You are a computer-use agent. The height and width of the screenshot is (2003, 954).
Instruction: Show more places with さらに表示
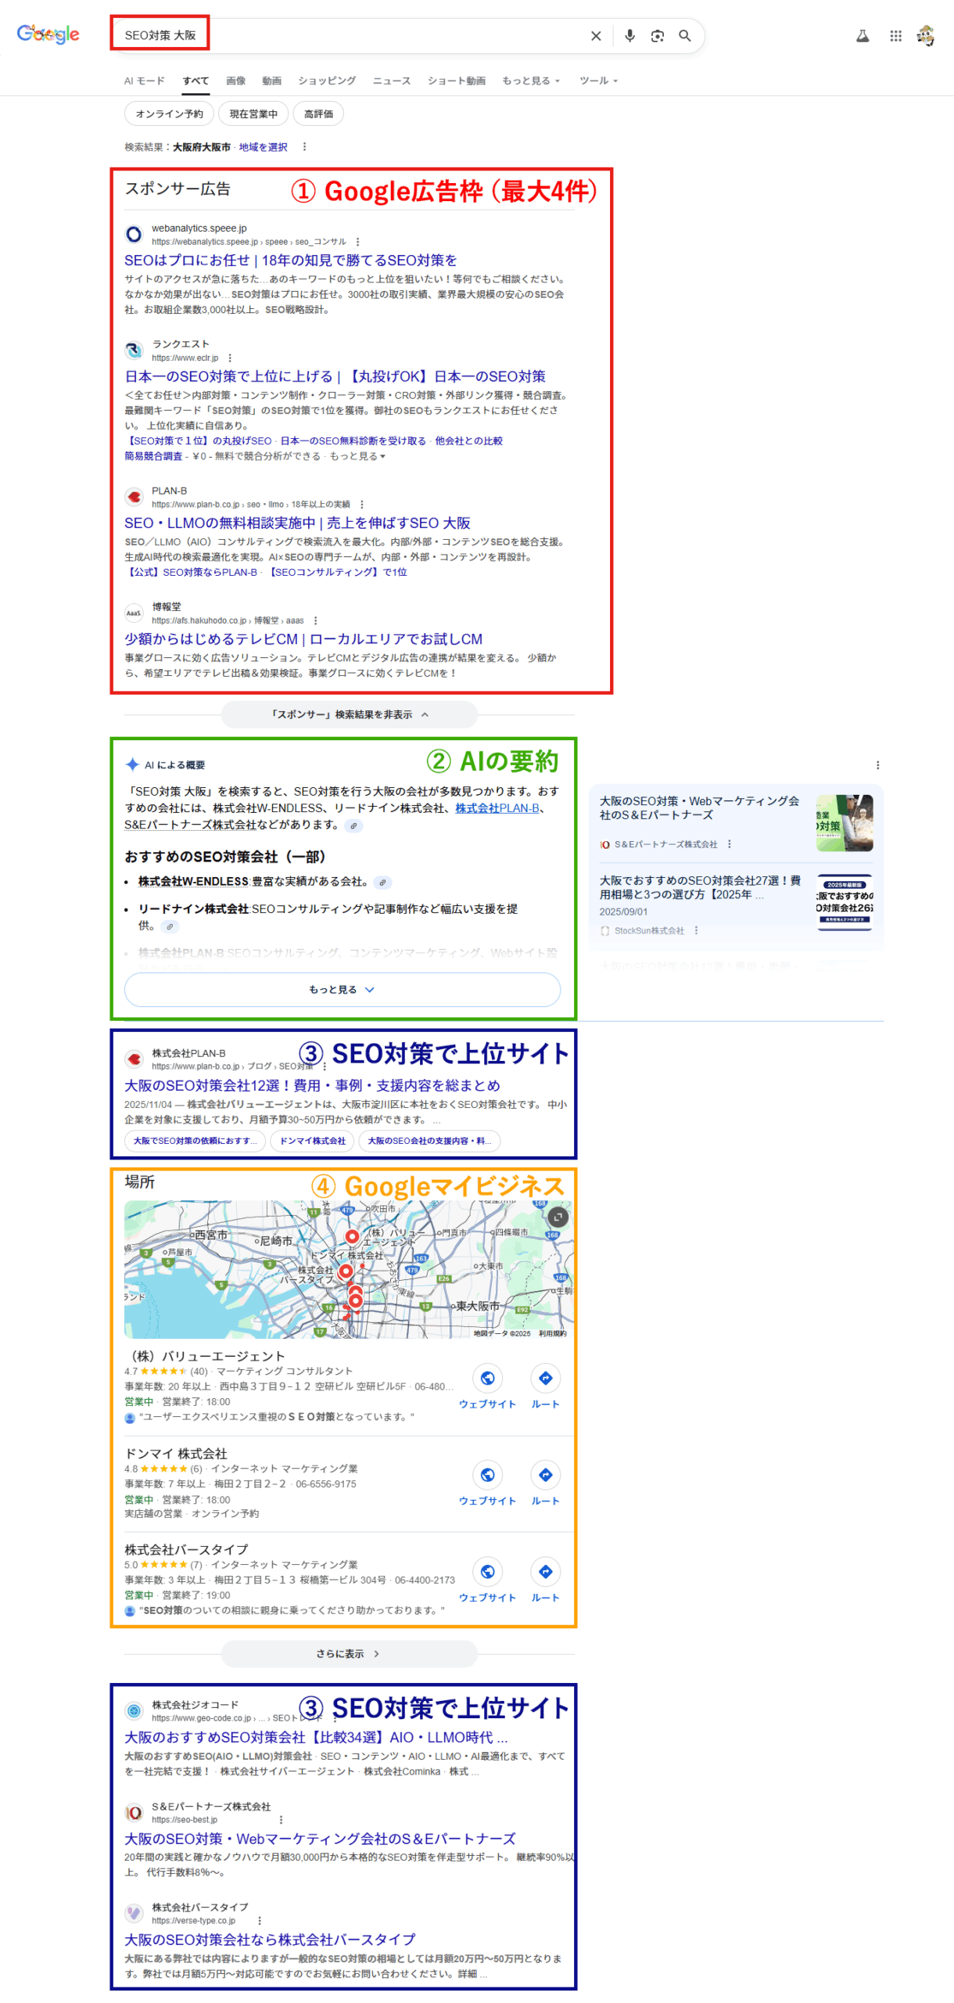click(x=349, y=1653)
